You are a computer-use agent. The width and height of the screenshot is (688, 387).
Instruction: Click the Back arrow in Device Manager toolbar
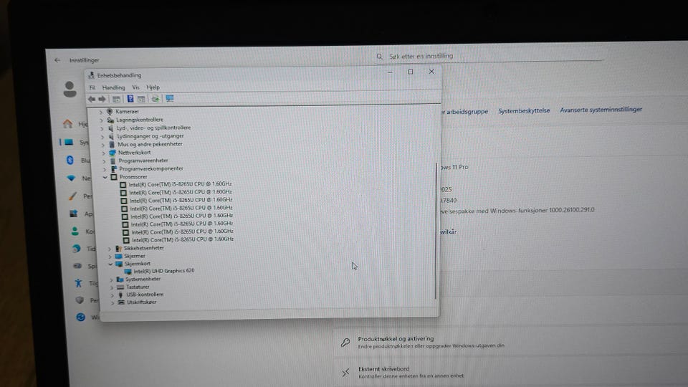click(x=91, y=99)
